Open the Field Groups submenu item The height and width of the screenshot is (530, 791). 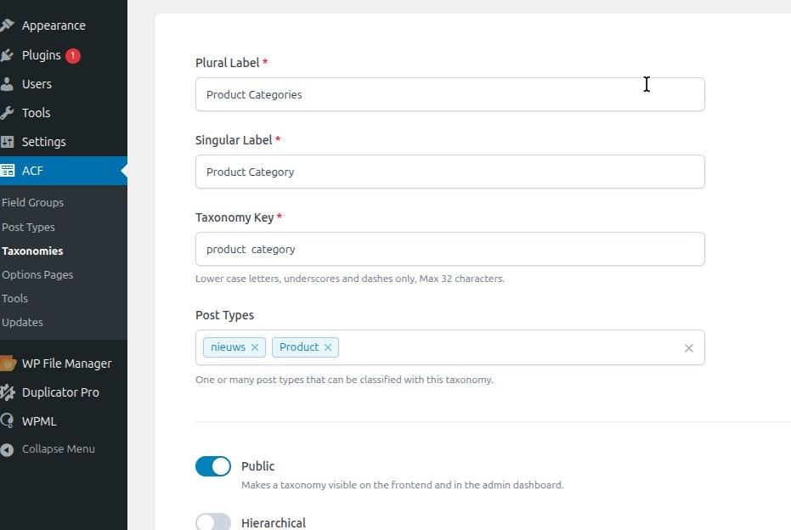[x=33, y=203]
